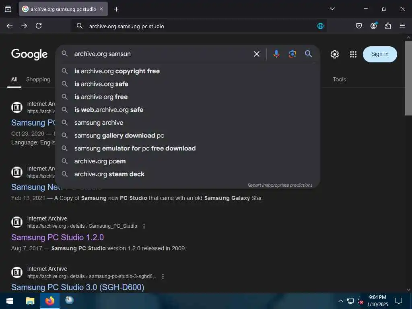The width and height of the screenshot is (412, 309).
Task: Choose suggestion 'samsung gallery download pc'
Action: point(187,136)
